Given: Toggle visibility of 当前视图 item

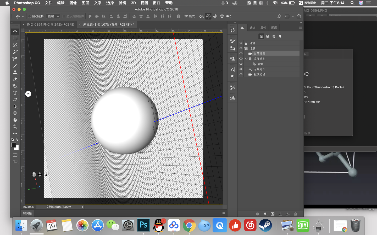Looking at the screenshot, I should (241, 54).
